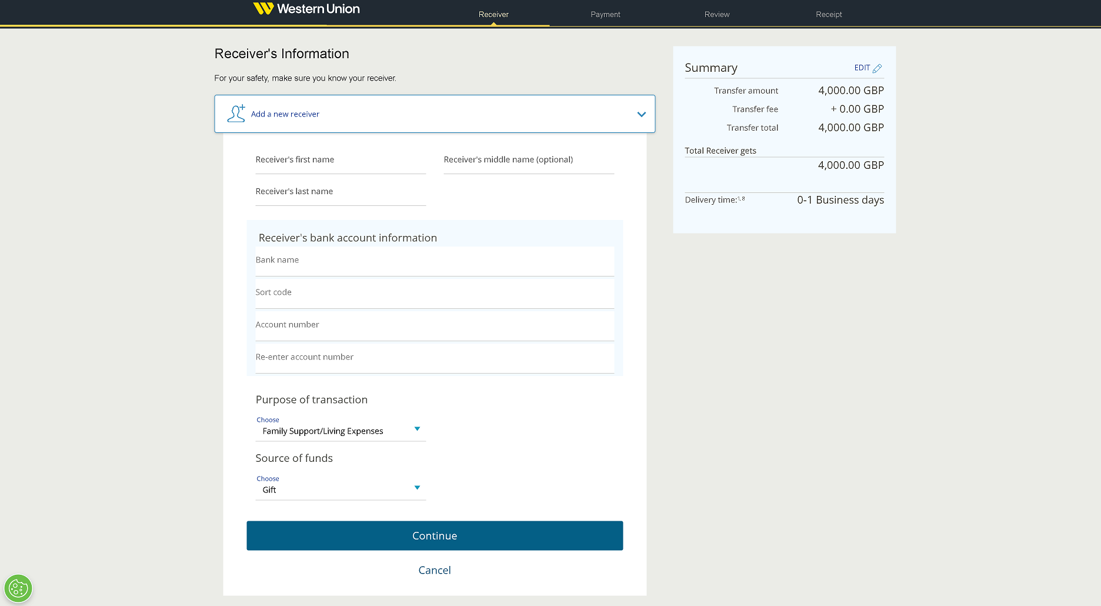Switch to the Review step tab
Screen dimensions: 1101x606
(717, 14)
